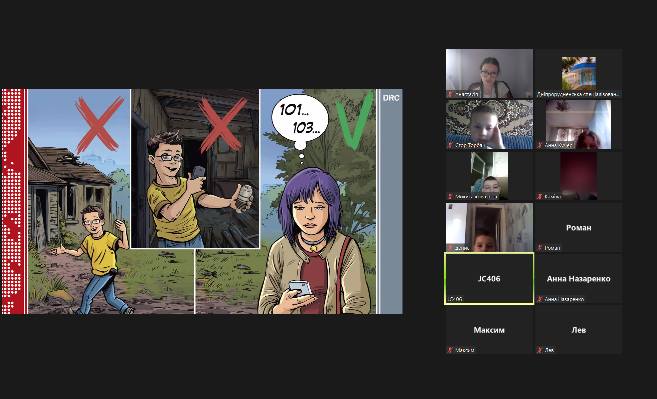
Task: Click muted mic icon beside Микита ковальов
Action: point(450,197)
